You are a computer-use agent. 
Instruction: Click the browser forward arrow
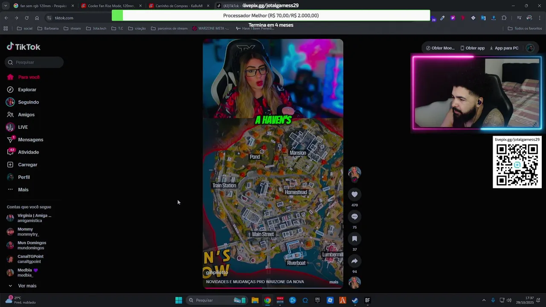(x=16, y=18)
